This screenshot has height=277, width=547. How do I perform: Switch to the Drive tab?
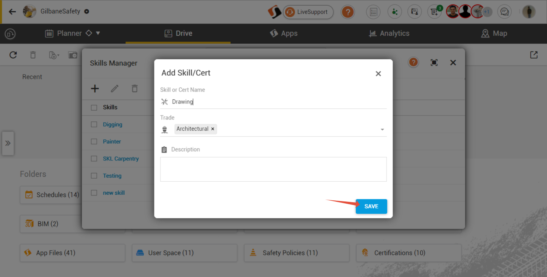click(x=178, y=34)
